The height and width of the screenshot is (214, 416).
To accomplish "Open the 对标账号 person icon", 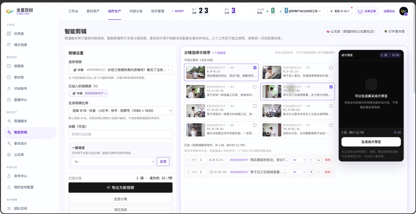I will click(x=9, y=88).
